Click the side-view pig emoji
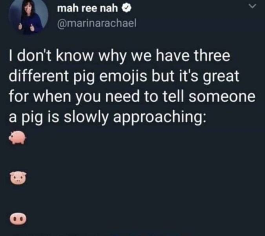The width and height of the screenshot is (265, 236). pyautogui.click(x=18, y=138)
